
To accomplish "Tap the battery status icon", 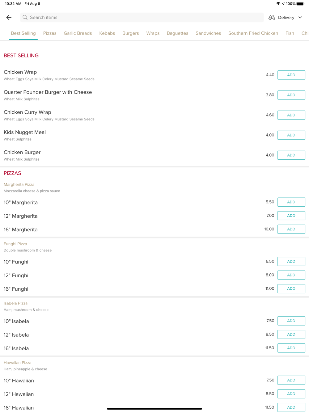I will click(x=300, y=4).
